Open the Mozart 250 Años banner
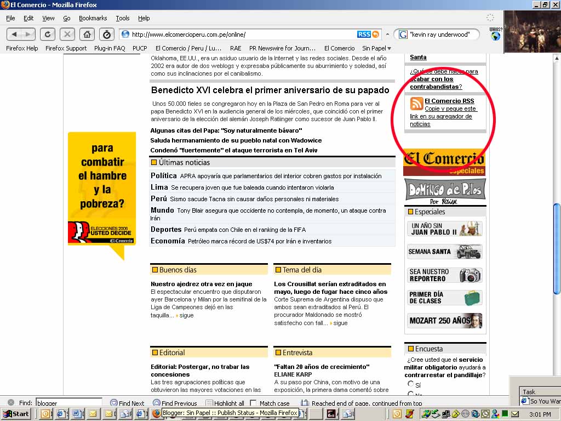Image resolution: width=561 pixels, height=421 pixels. click(445, 320)
